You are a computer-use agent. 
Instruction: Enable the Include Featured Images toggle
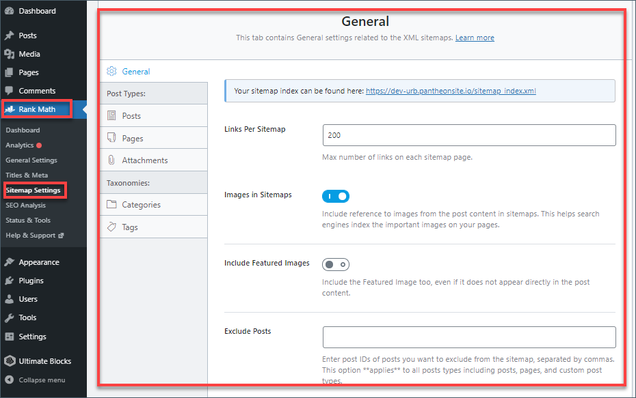tap(336, 264)
